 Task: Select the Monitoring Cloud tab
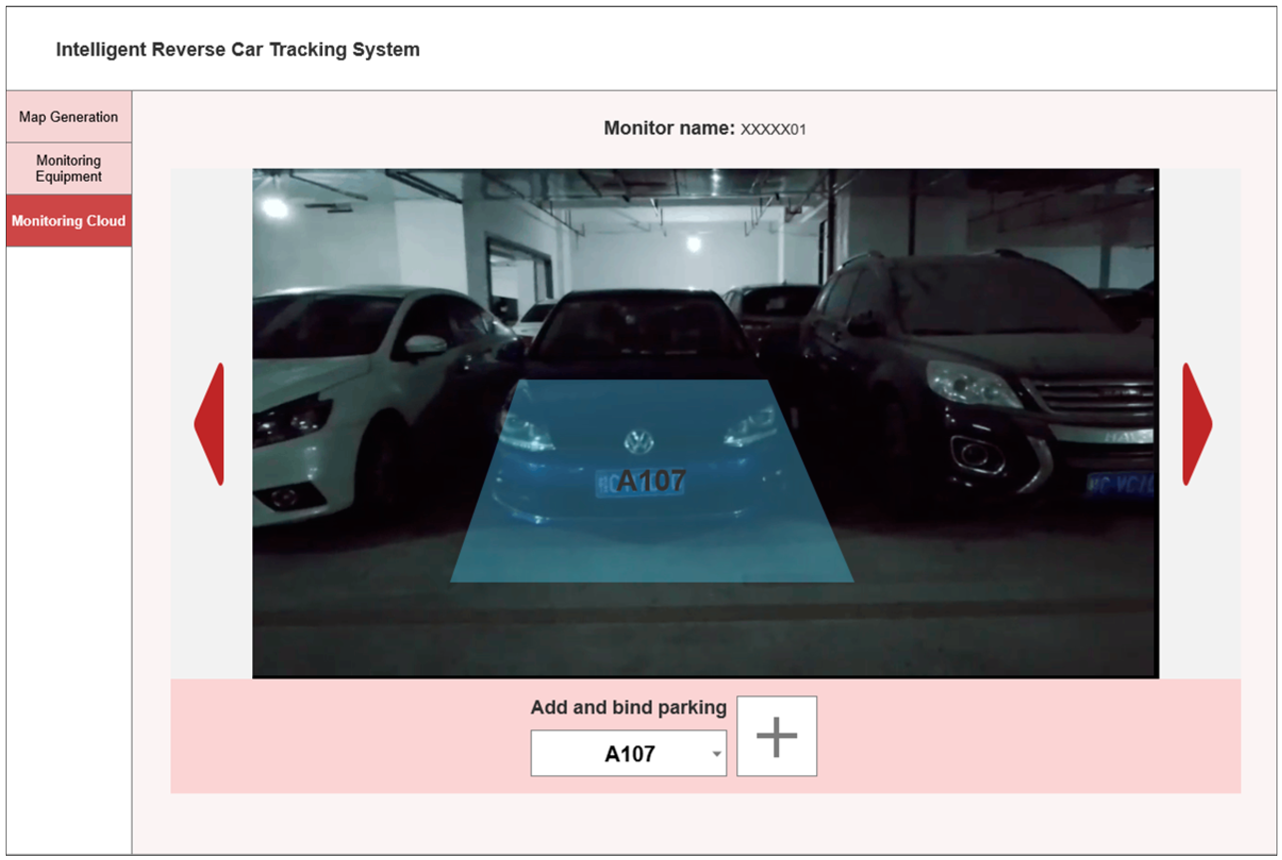69,221
